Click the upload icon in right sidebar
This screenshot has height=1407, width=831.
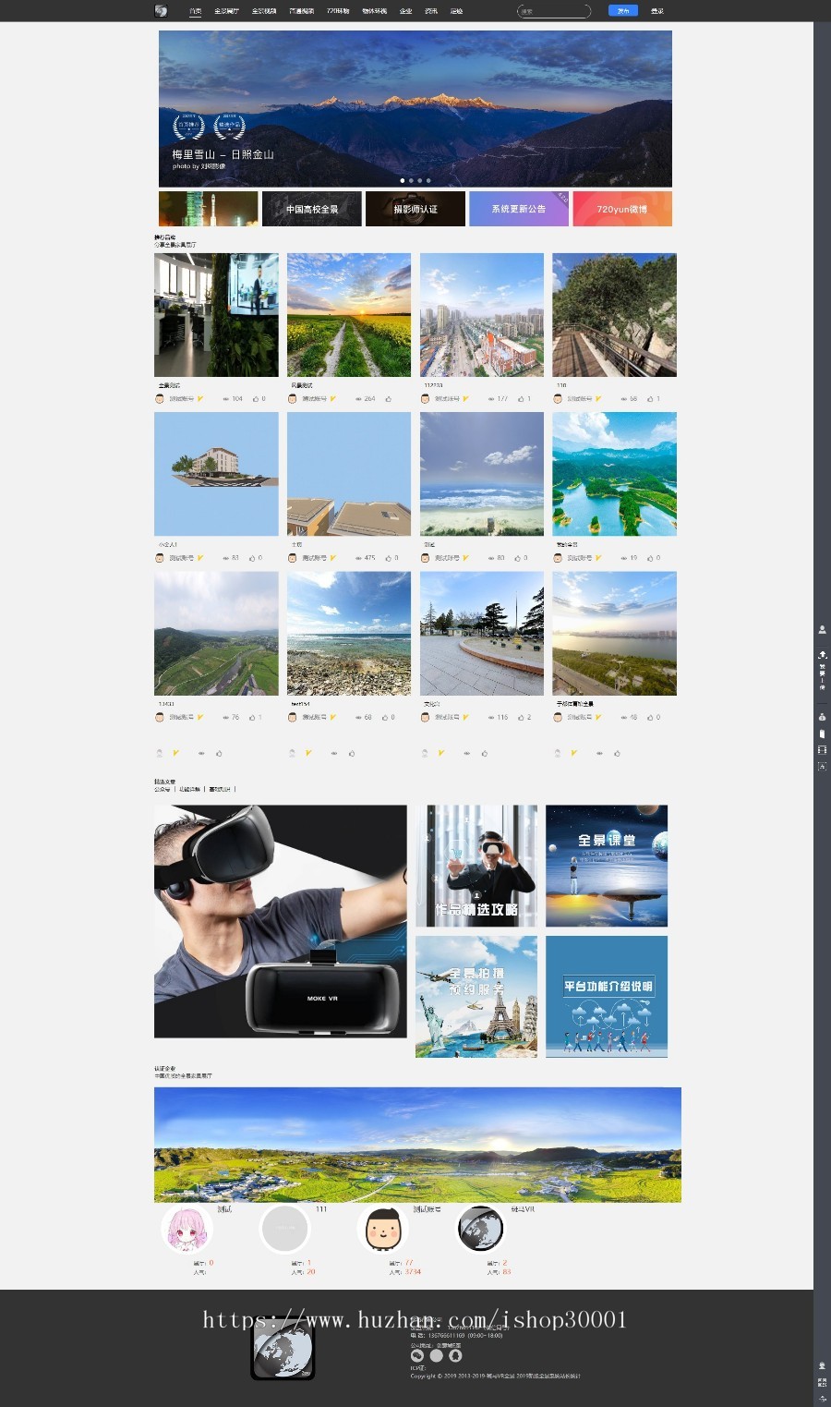click(x=822, y=654)
